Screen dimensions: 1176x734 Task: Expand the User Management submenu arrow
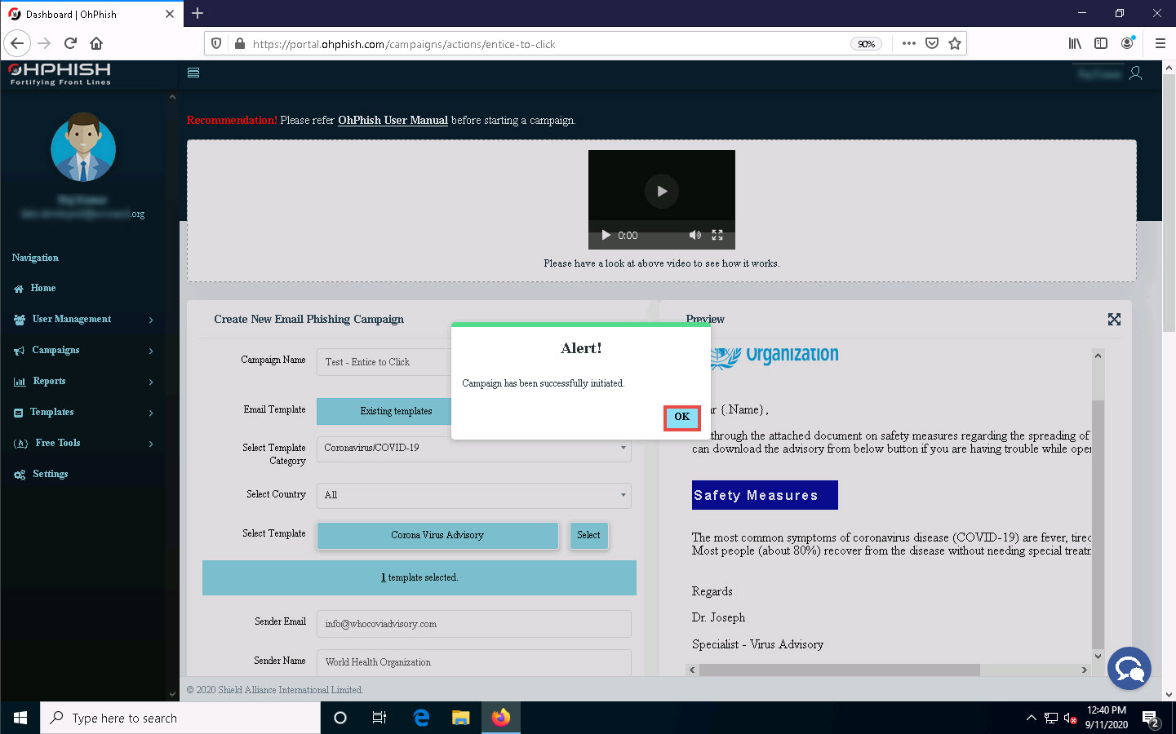151,320
